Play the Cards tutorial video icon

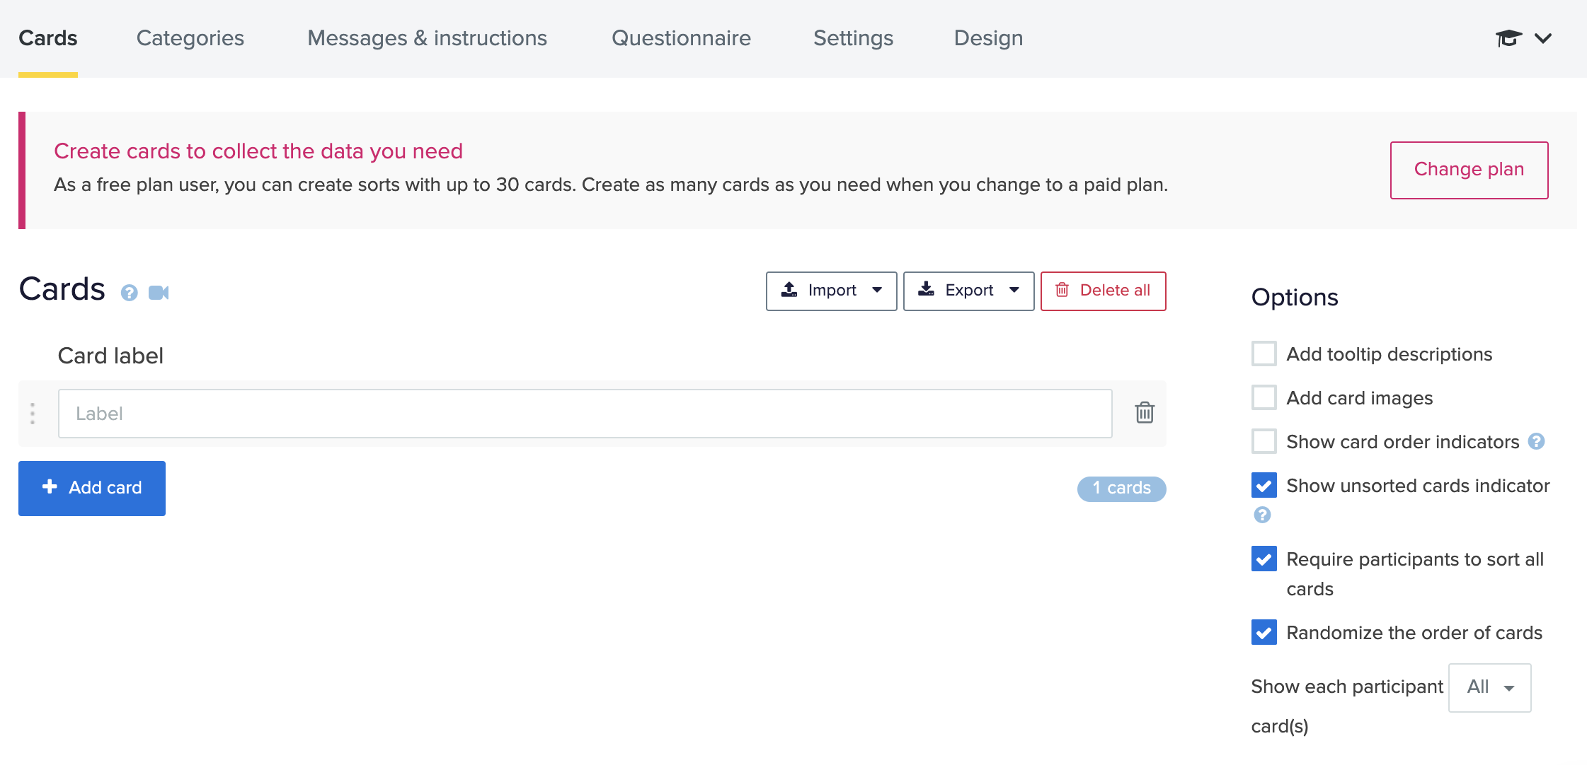(x=159, y=291)
